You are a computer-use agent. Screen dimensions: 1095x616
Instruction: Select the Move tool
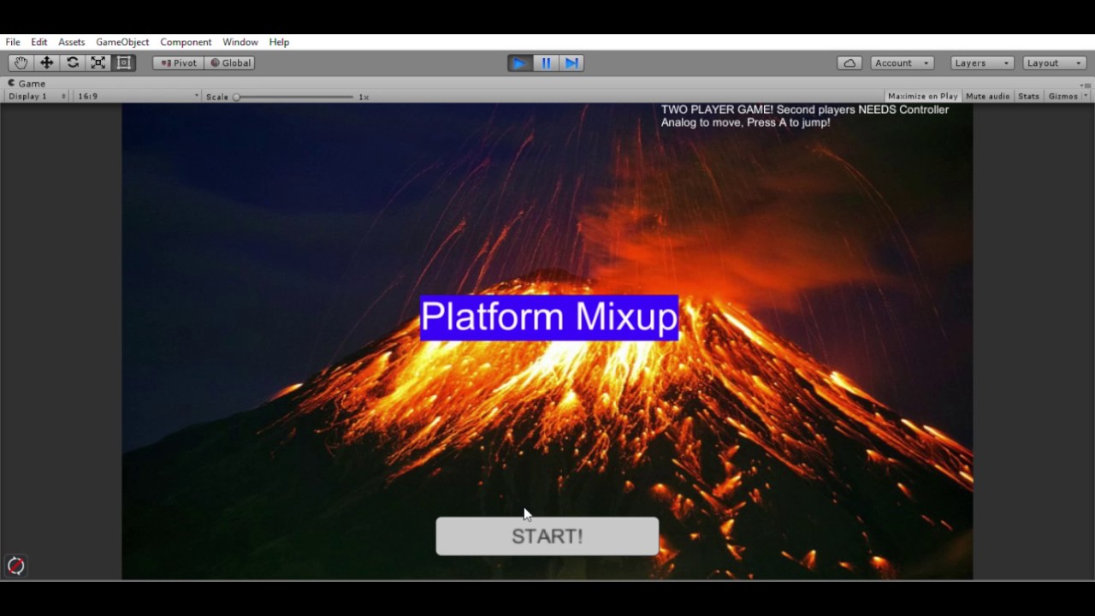pos(46,62)
